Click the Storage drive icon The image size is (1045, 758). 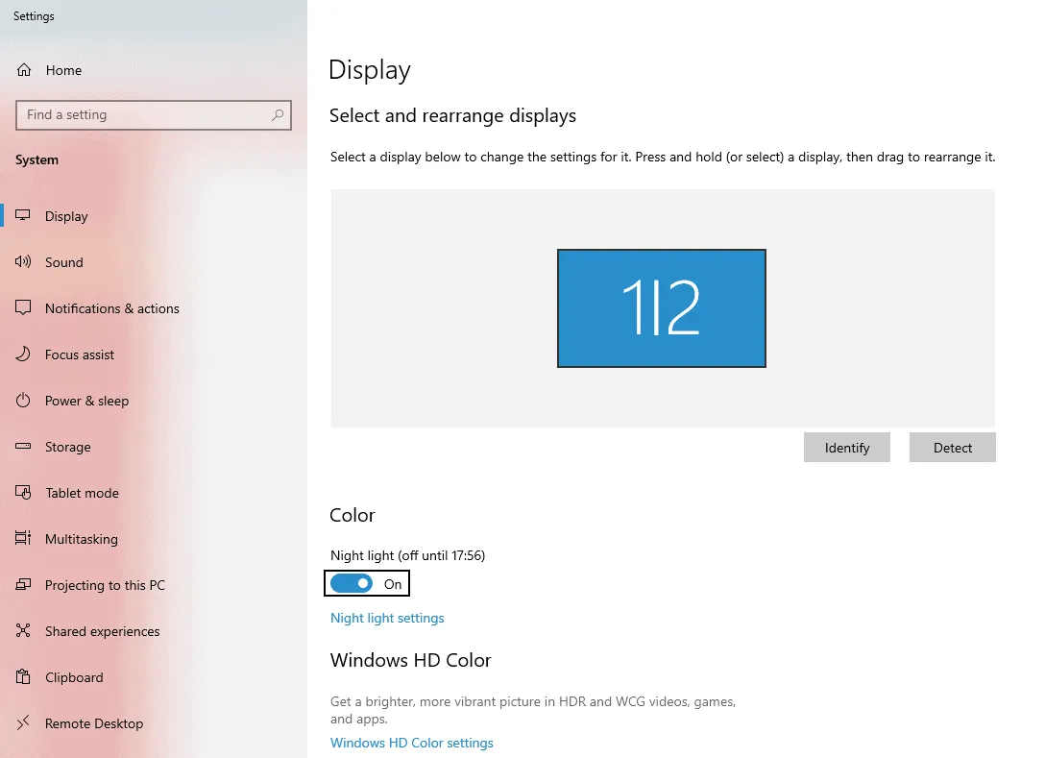(22, 447)
